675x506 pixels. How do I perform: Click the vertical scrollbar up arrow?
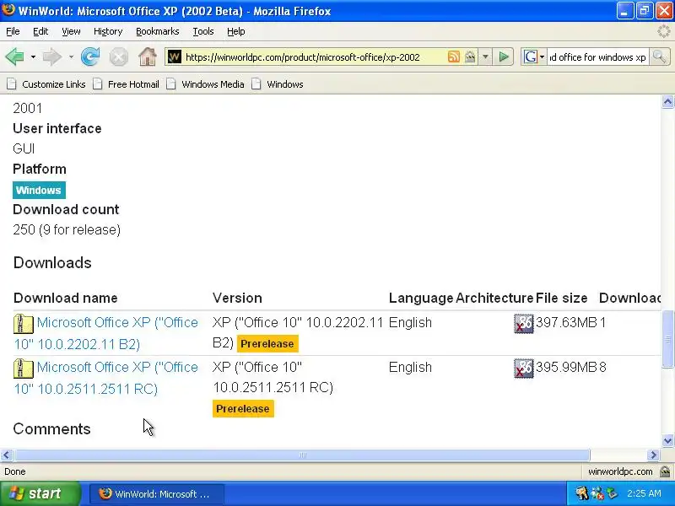coord(667,102)
